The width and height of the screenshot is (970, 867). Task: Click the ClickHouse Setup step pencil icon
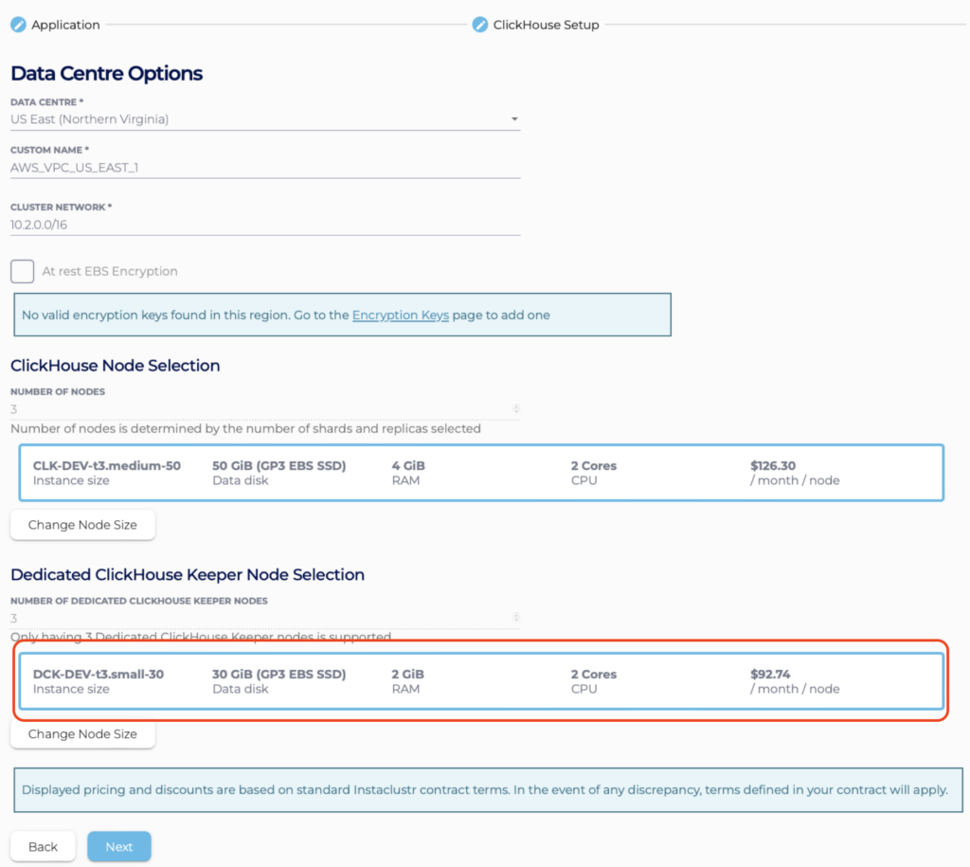(x=480, y=25)
